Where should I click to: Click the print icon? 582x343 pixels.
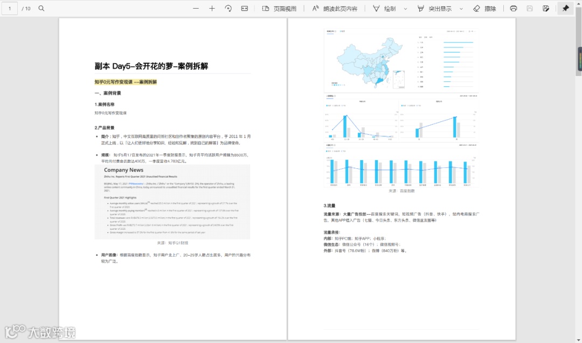coord(514,8)
